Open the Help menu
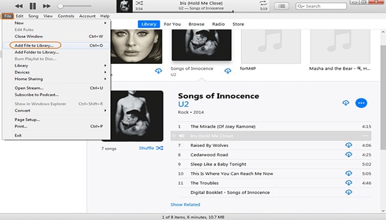Image resolution: width=386 pixels, height=220 pixels. tap(105, 16)
